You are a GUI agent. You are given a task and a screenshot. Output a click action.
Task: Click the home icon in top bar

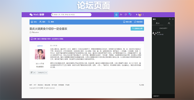[x=116, y=14]
